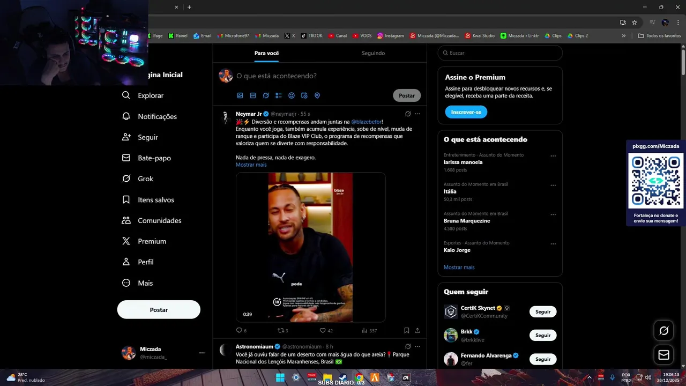Screen dimensions: 686x386
Task: Open options for Kaio Jorge trend
Action: point(553,244)
